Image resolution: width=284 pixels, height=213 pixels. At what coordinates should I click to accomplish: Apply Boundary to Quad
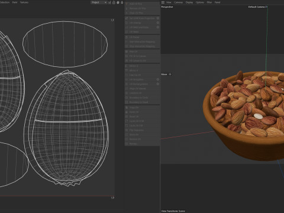[x=142, y=102]
